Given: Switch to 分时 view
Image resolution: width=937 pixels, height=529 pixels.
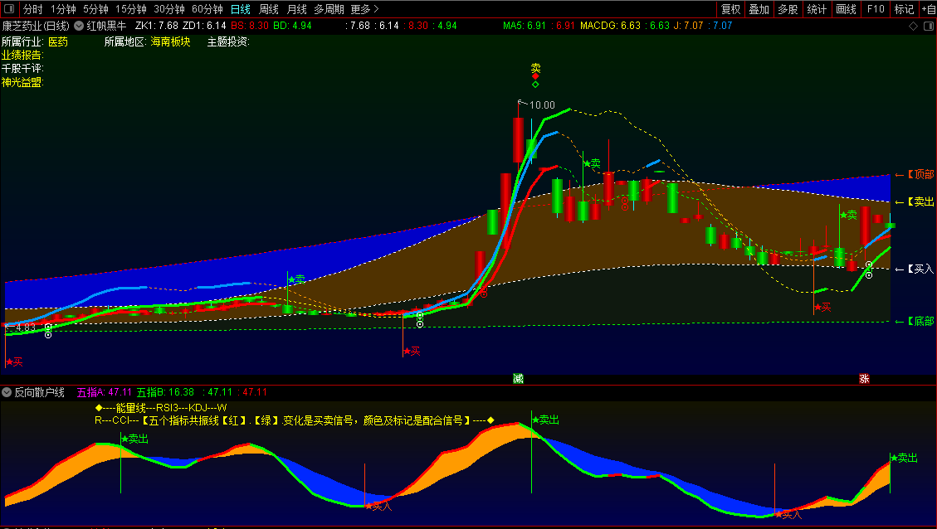Looking at the screenshot, I should coord(33,10).
